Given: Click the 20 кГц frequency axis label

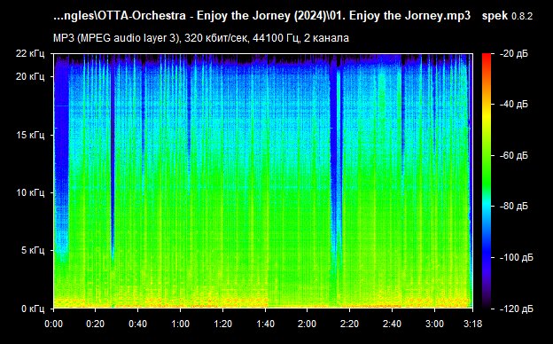Looking at the screenshot, I should click(x=30, y=76).
